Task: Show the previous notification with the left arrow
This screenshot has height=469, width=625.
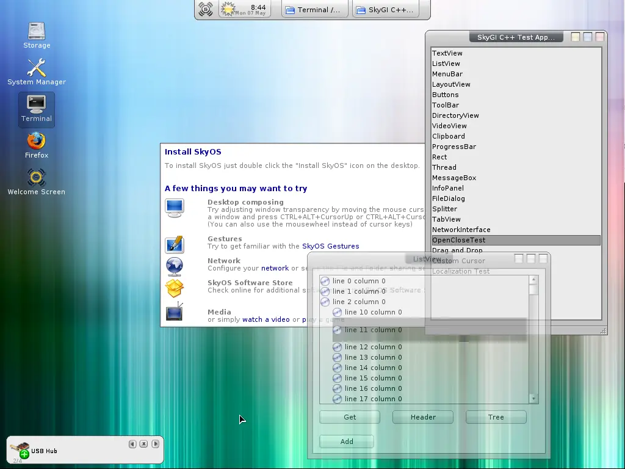Action: (x=132, y=444)
